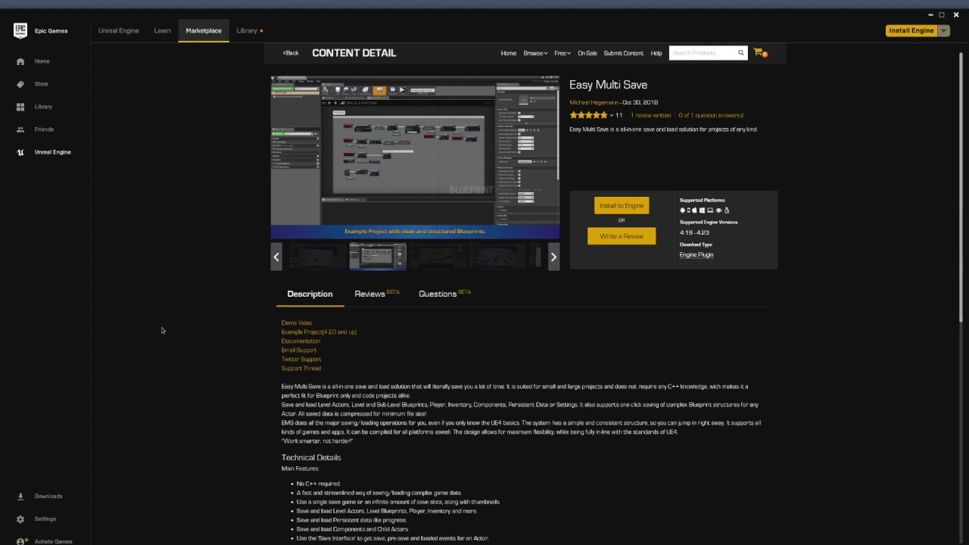969x545 pixels.
Task: Open the Demo Video link
Action: [297, 322]
